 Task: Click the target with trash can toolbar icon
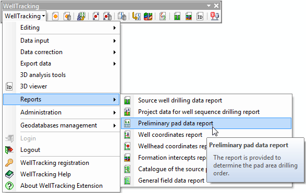[67, 16]
